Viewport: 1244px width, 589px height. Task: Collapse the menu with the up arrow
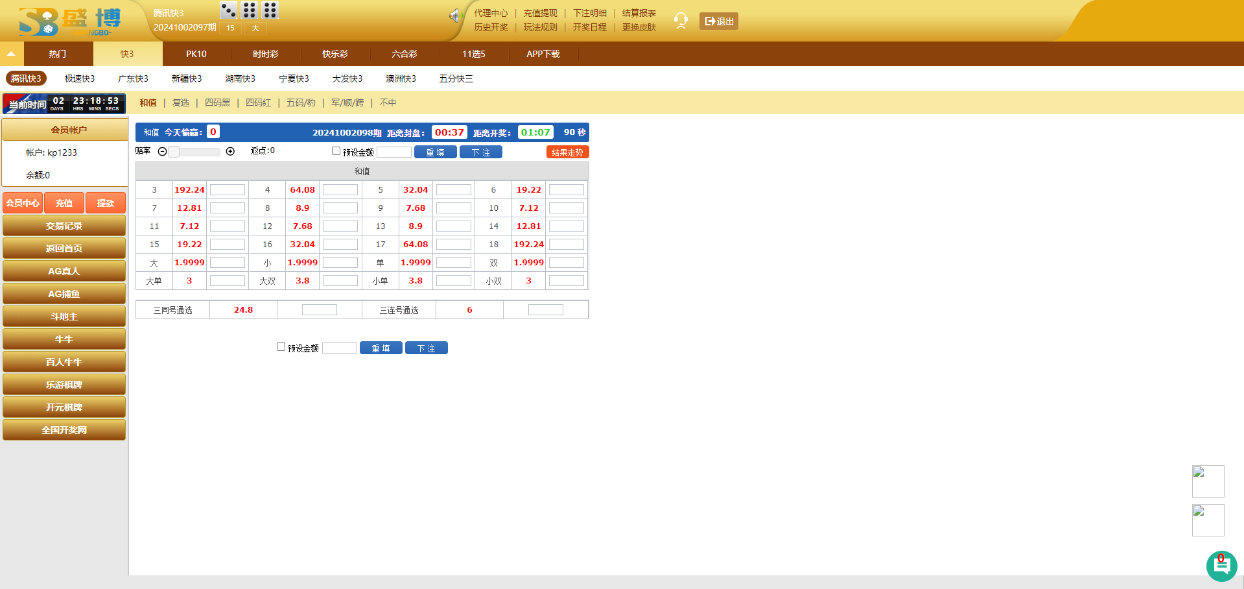click(11, 54)
